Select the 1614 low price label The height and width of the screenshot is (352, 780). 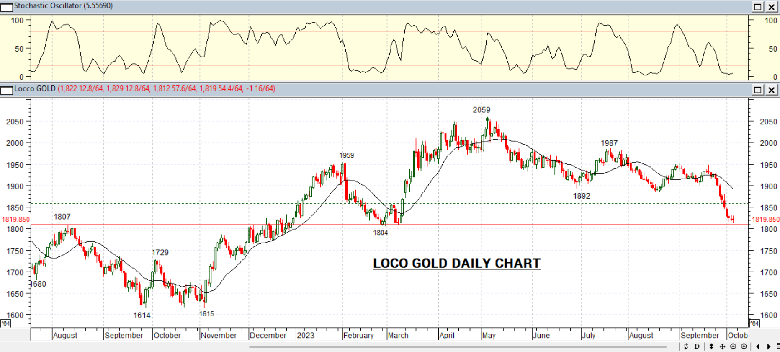(x=142, y=315)
